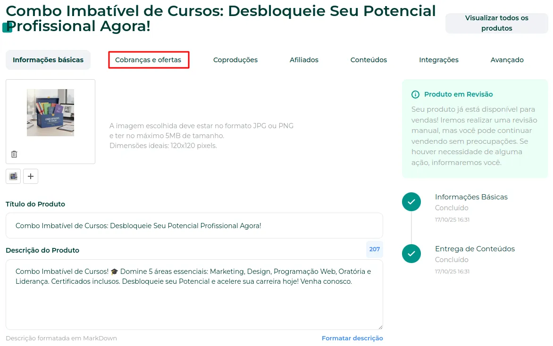Click the large product image preview
553x346 pixels.
click(x=50, y=112)
